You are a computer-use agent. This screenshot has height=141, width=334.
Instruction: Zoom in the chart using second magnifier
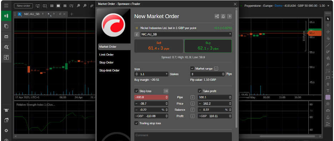click(85, 6)
